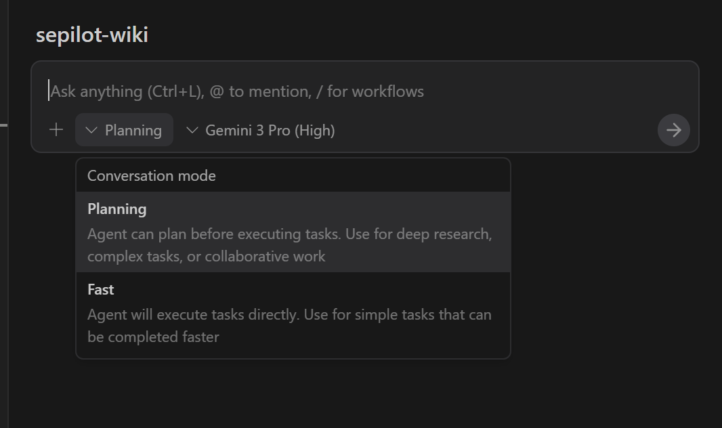Click the chevron beside Gemini 3 Pro
This screenshot has width=722, height=428.
click(192, 130)
